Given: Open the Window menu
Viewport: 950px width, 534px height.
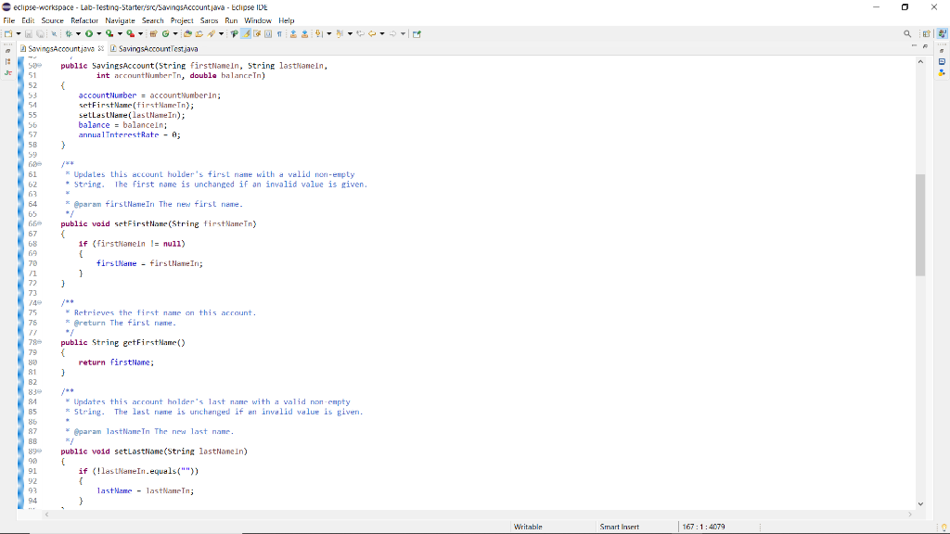Looking at the screenshot, I should 258,20.
